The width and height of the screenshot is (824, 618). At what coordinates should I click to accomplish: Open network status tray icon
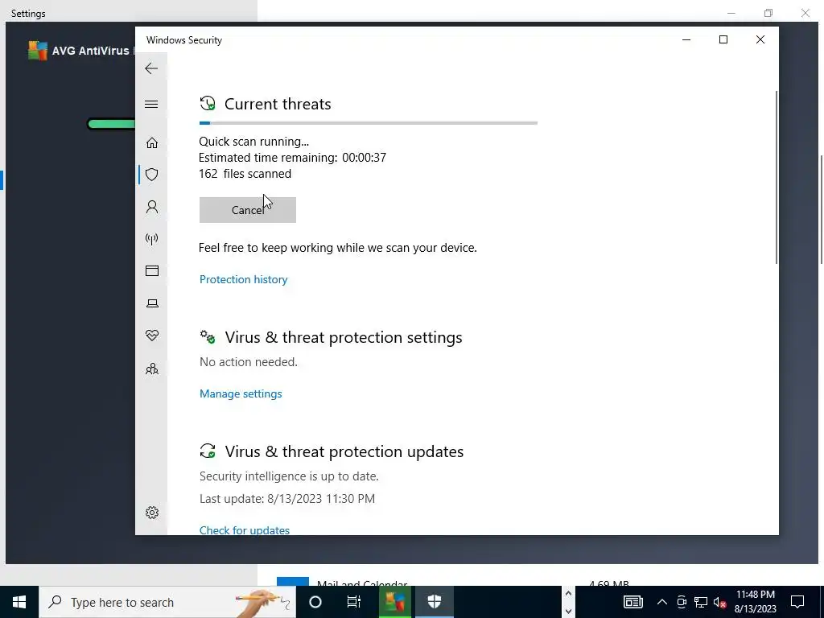coord(701,602)
